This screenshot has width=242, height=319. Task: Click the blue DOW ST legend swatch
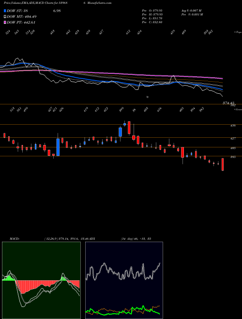point(5,11)
